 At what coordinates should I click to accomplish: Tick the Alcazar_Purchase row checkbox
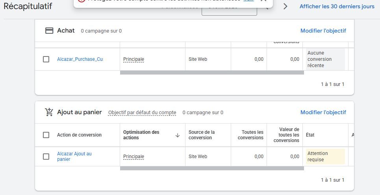click(x=46, y=59)
